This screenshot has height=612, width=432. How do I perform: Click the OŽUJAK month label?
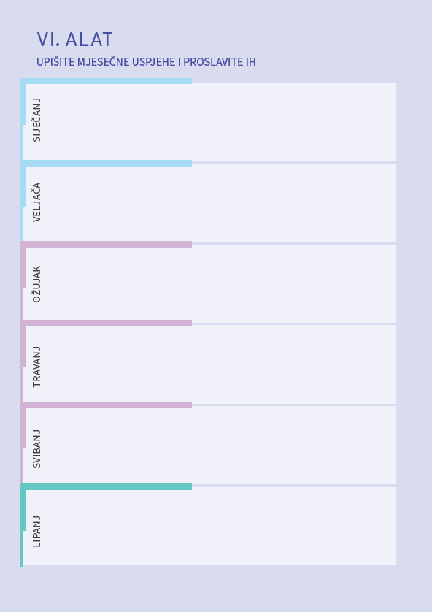click(36, 284)
